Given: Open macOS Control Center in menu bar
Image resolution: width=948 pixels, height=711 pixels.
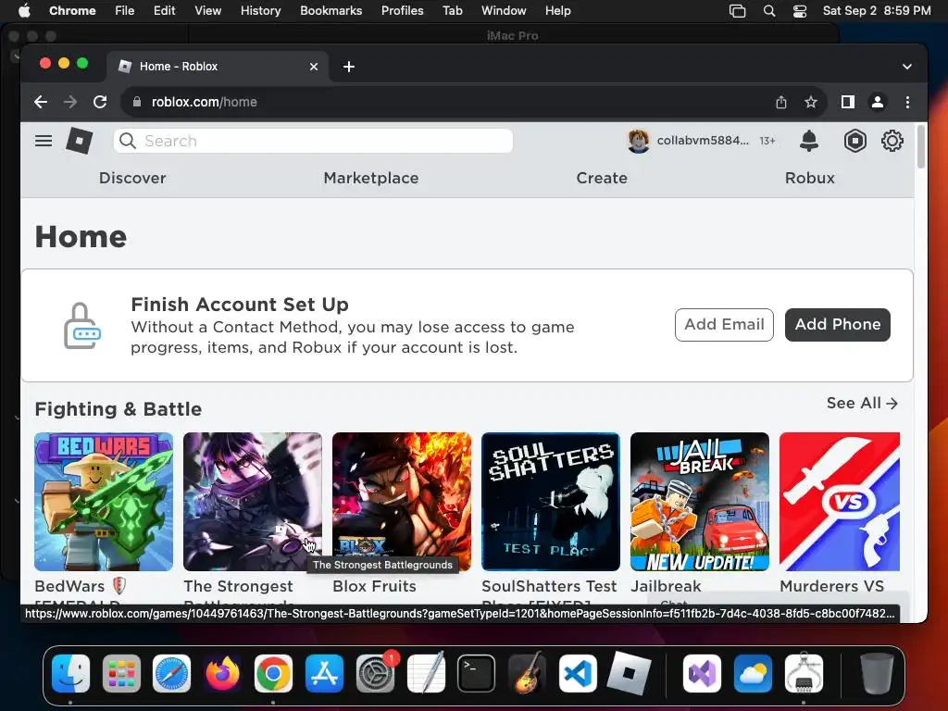Looking at the screenshot, I should [800, 11].
